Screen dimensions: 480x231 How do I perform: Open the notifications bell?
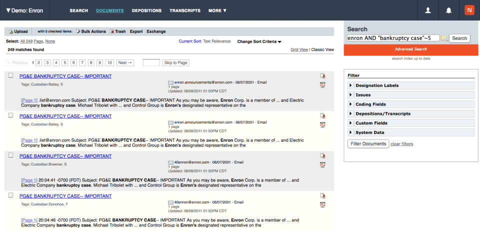[x=449, y=10]
